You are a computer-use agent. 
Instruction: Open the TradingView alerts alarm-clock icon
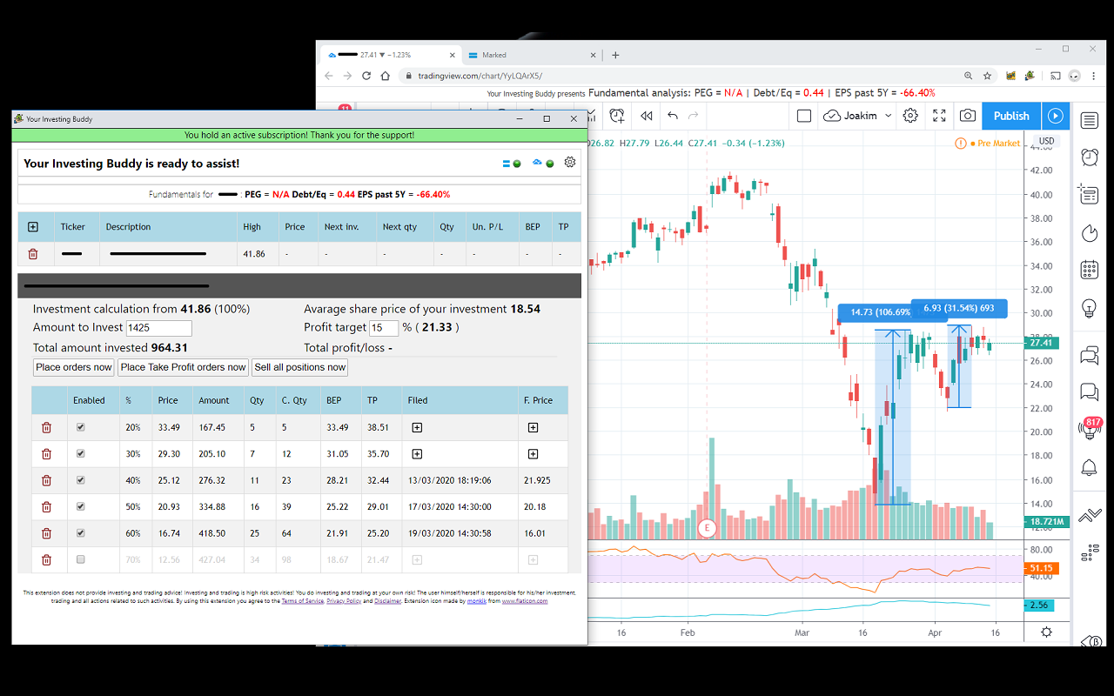tap(1090, 157)
